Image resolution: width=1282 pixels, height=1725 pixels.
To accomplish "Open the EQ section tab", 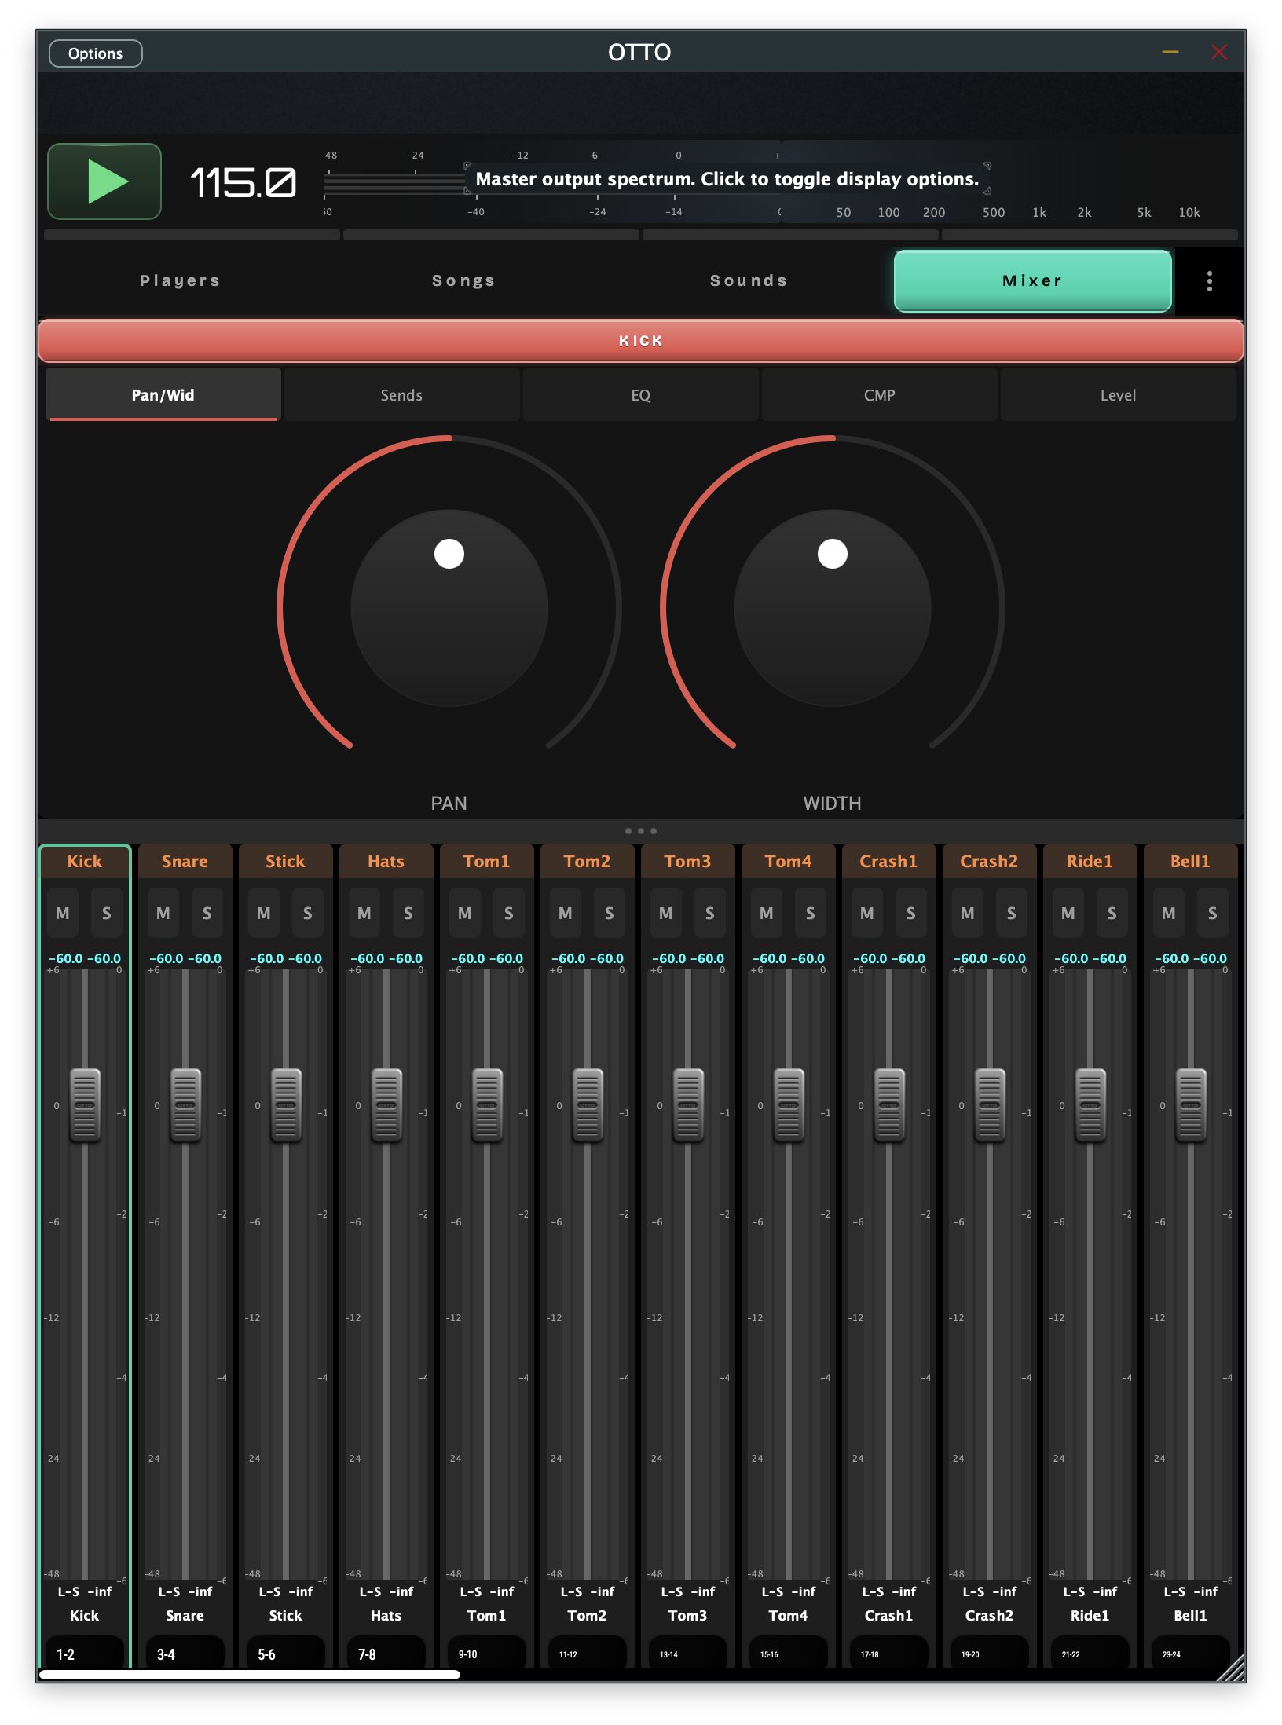I will point(640,395).
